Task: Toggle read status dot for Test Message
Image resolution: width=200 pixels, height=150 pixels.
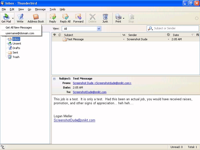Action: pyautogui.click(x=123, y=39)
